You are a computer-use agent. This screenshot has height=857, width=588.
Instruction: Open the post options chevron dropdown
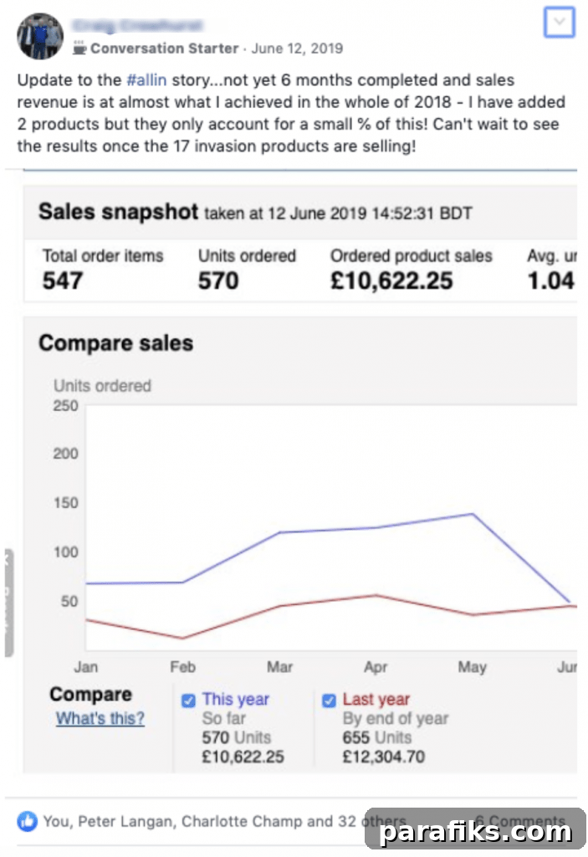pyautogui.click(x=559, y=23)
